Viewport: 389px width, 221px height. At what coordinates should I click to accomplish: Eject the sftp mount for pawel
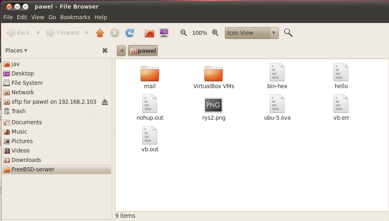tap(104, 102)
